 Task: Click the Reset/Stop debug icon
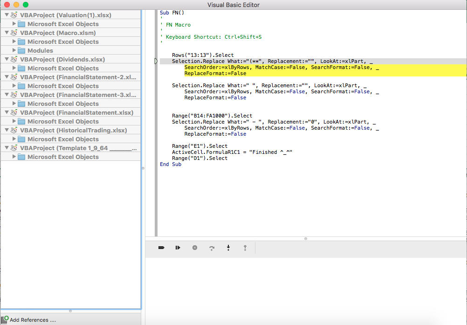point(195,248)
